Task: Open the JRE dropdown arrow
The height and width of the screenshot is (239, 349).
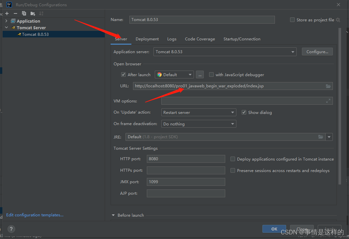Action: (329, 137)
